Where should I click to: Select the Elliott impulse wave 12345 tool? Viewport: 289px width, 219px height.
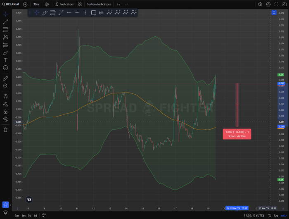(109, 12)
